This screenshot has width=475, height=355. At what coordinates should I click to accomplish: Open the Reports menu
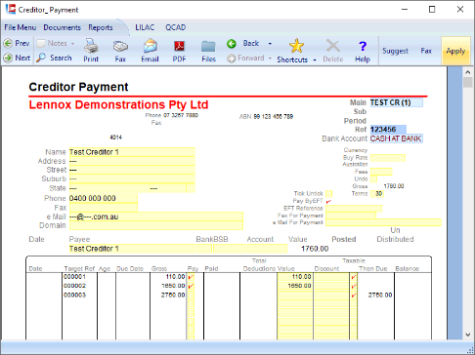(x=101, y=27)
